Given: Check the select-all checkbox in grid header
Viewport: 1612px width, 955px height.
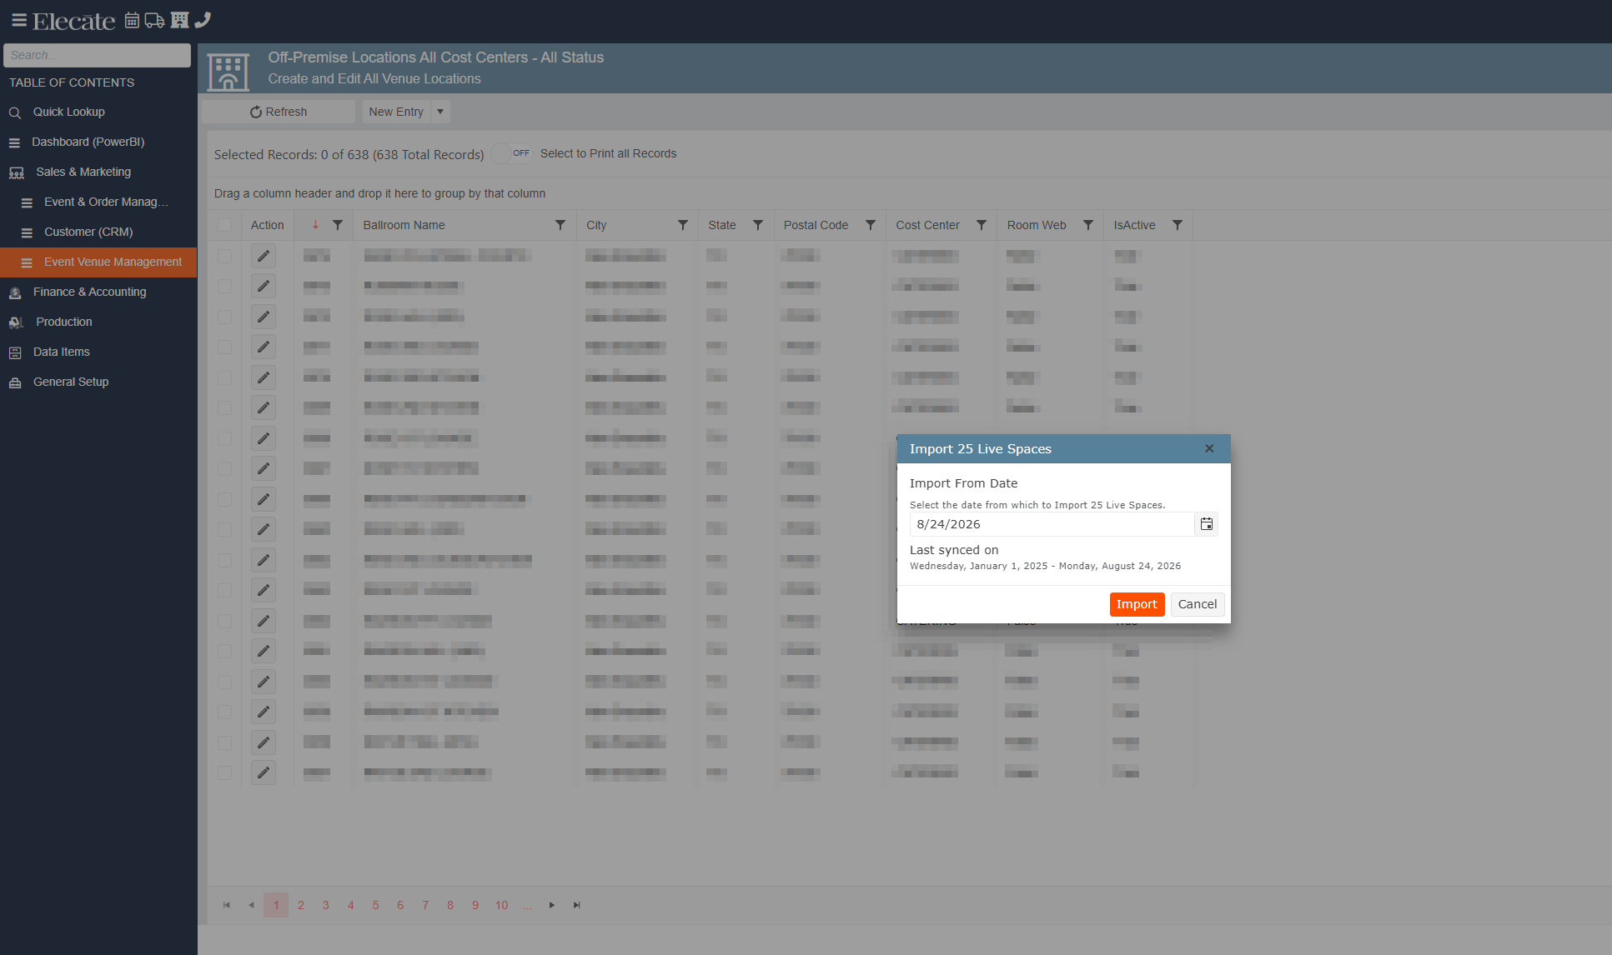Looking at the screenshot, I should pyautogui.click(x=224, y=225).
